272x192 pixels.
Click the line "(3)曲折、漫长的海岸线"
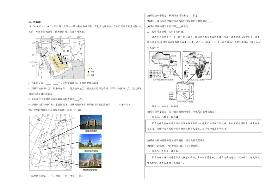pos(180,21)
